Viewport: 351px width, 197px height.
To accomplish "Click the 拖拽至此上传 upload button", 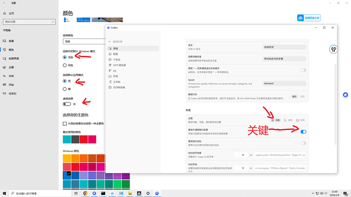I will coord(309,18).
